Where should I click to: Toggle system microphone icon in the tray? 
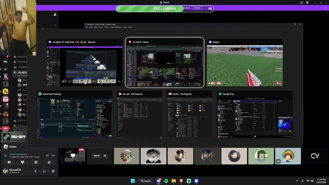[303, 181]
